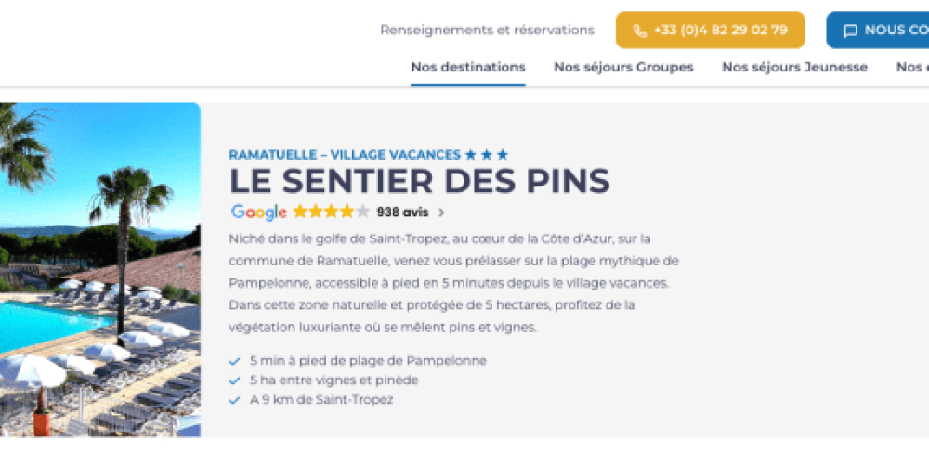The width and height of the screenshot is (929, 464).
Task: Click checkmark beside Pampelonne beach bullet
Action: tap(234, 361)
